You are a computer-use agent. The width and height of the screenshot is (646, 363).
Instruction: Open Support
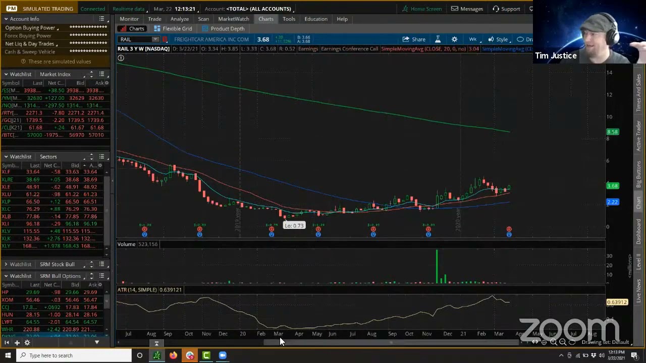506,9
